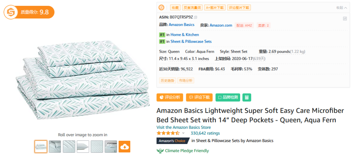The height and width of the screenshot is (156, 351).
Task: Select the bedroom scene thumbnail
Action: (x=111, y=147)
